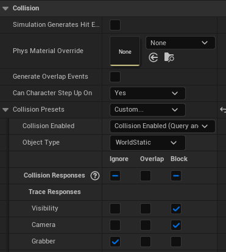Use selected asset from Content Browser arrow icon

coord(154,57)
